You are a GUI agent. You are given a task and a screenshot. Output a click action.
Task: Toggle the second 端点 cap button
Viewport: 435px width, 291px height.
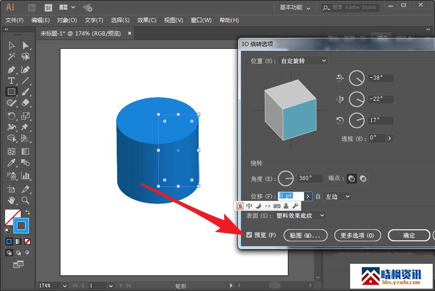pyautogui.click(x=363, y=179)
